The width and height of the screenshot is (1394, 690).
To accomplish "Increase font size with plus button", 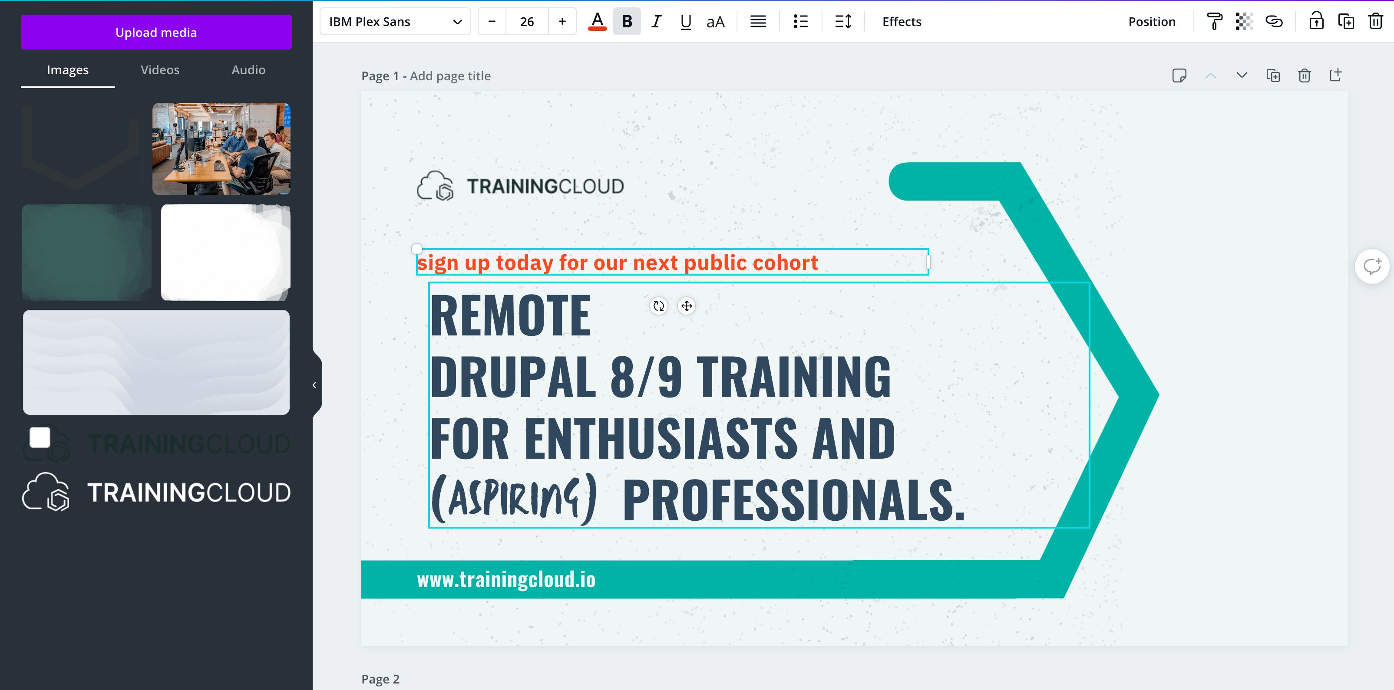I will [x=562, y=22].
